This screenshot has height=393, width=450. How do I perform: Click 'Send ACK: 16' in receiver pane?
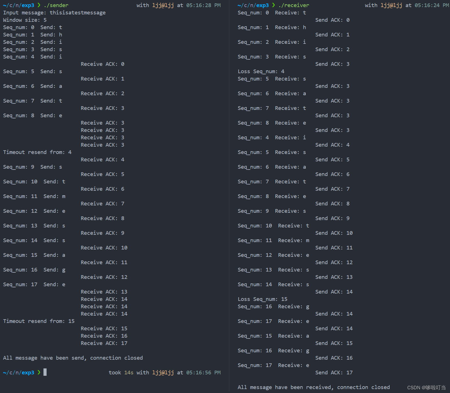(x=334, y=358)
